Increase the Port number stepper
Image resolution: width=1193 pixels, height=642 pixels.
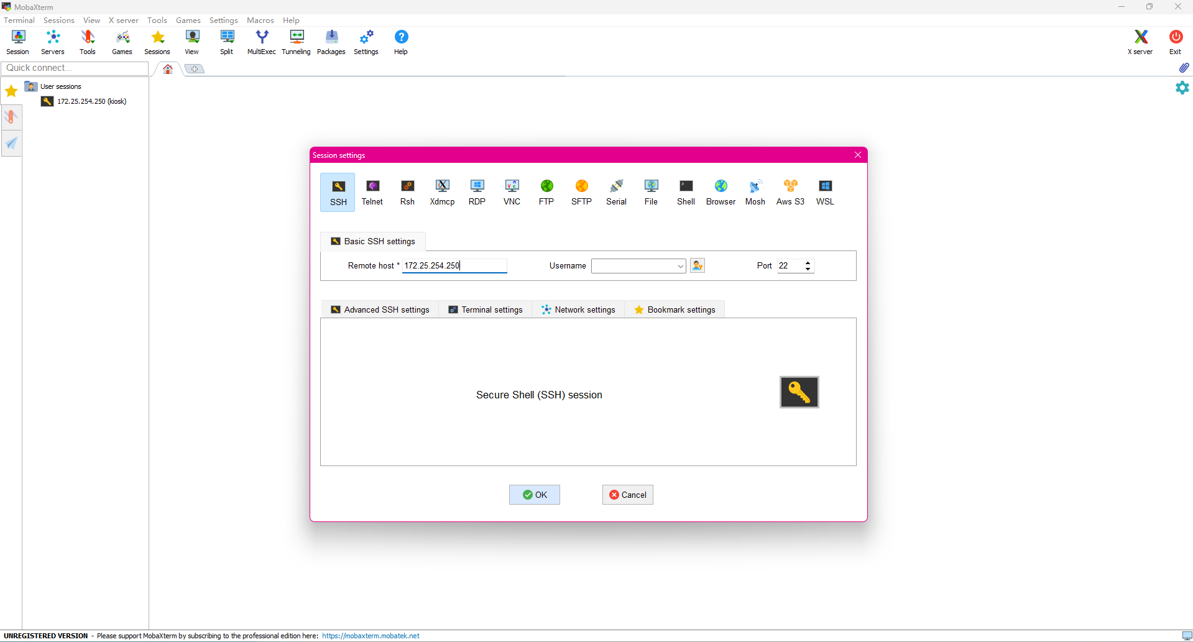click(x=808, y=263)
